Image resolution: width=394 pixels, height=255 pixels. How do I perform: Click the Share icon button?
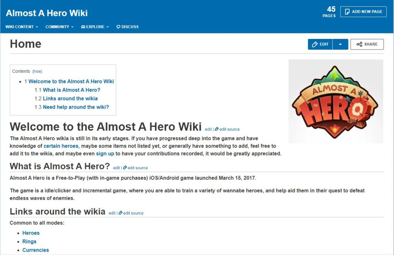click(367, 44)
